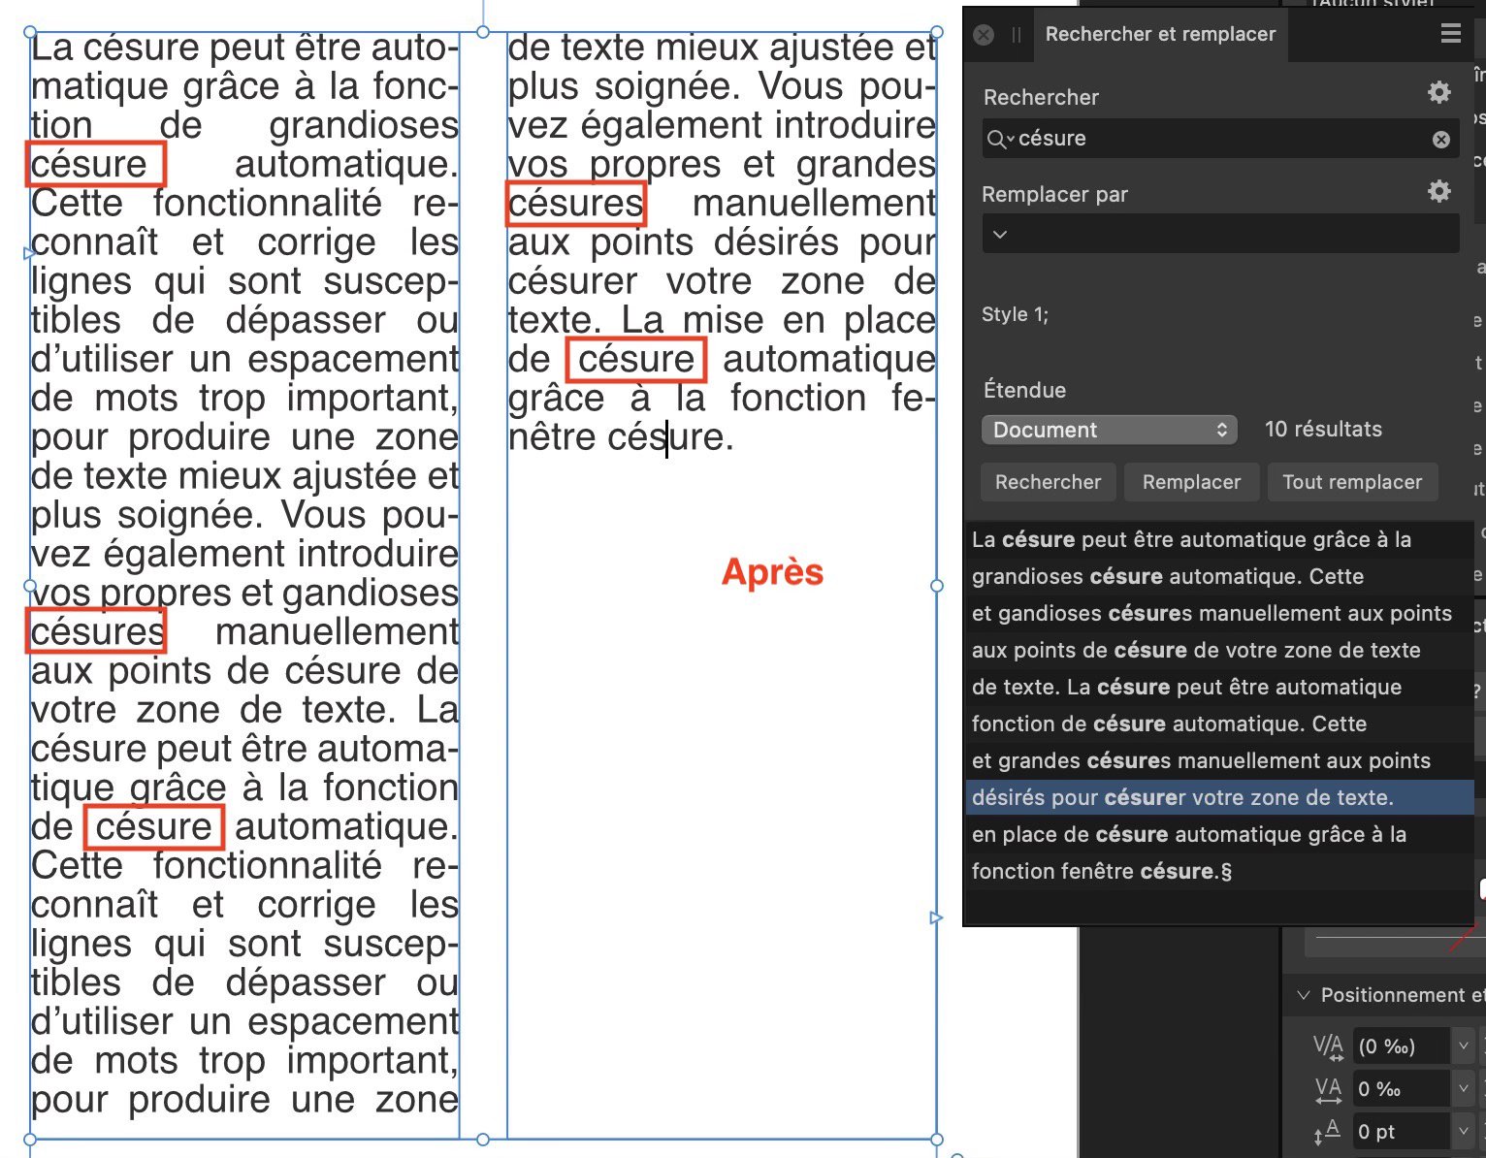Click the césure search input field

click(x=1222, y=139)
